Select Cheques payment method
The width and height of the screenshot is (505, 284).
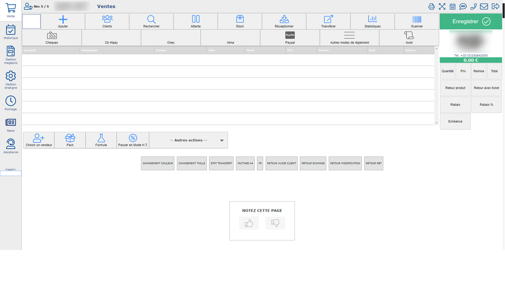tap(52, 38)
